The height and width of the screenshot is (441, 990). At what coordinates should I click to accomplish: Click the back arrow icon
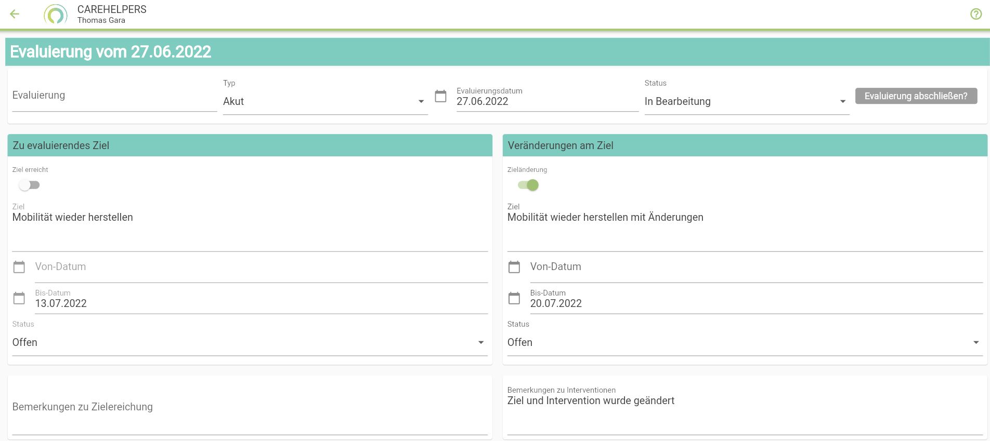[x=15, y=14]
